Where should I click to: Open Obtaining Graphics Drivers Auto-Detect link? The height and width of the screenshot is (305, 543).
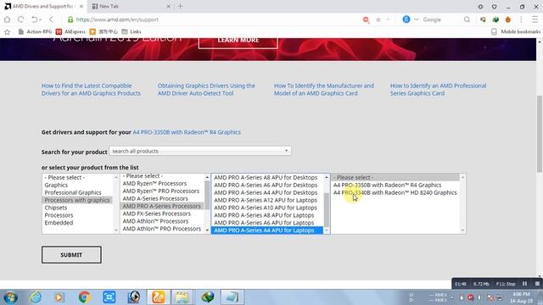click(x=206, y=89)
